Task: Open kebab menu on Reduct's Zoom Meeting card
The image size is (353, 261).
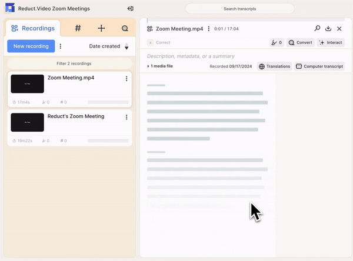Action: pyautogui.click(x=126, y=117)
